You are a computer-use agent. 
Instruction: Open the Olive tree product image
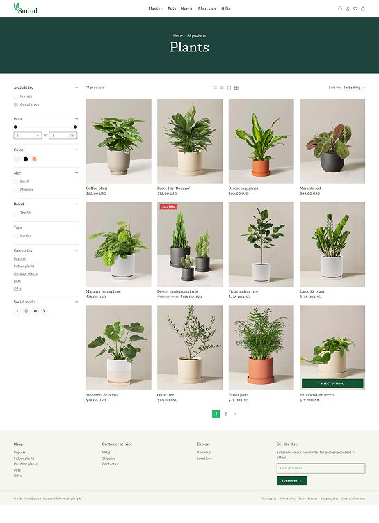[190, 348]
